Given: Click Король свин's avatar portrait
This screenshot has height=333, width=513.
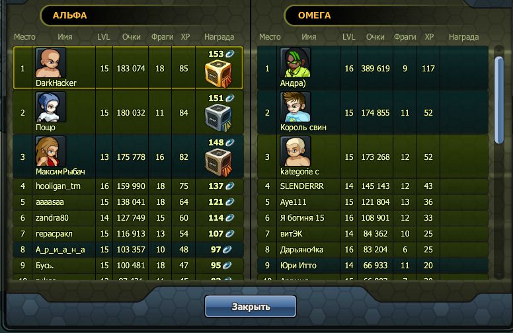Looking at the screenshot, I should coord(296,107).
